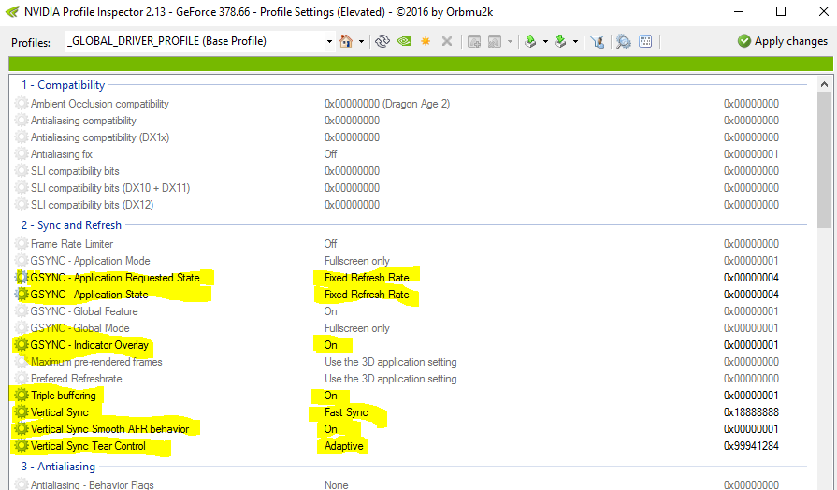
Task: Open the Profiles combo box dropdown arrow
Action: (x=329, y=41)
